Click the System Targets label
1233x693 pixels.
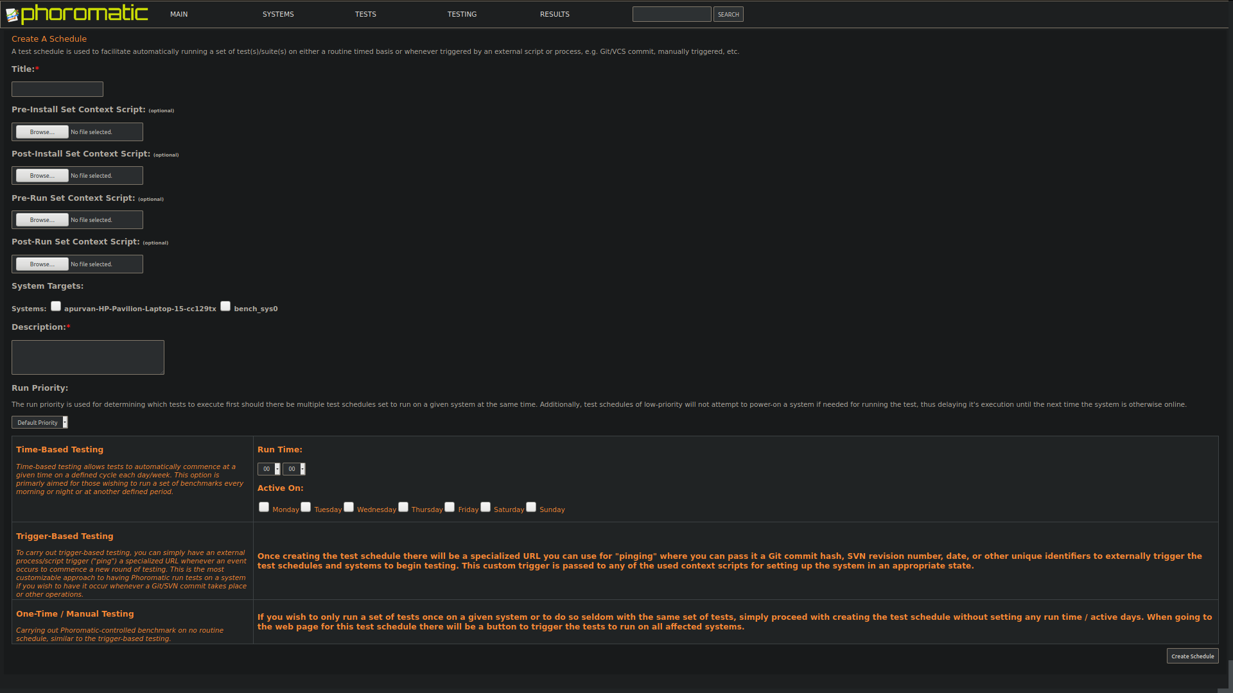(x=48, y=286)
